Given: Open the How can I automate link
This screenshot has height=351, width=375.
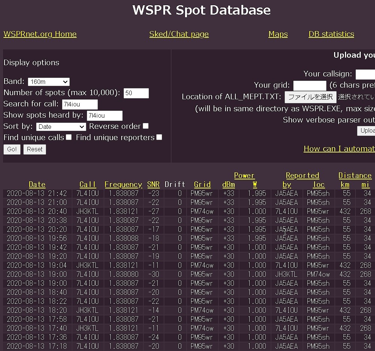Looking at the screenshot, I should (x=339, y=149).
